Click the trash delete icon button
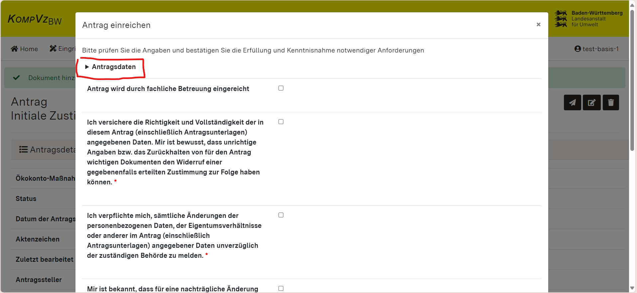This screenshot has height=293, width=637. pyautogui.click(x=611, y=103)
